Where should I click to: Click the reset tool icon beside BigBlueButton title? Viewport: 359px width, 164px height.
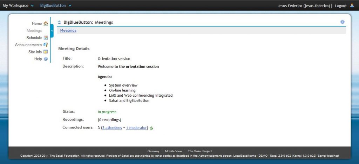tap(59, 22)
